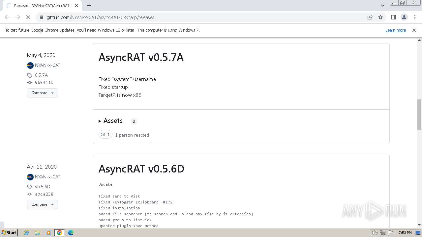Open tag v0.5.6D link
This screenshot has width=422, height=237.
click(43, 187)
